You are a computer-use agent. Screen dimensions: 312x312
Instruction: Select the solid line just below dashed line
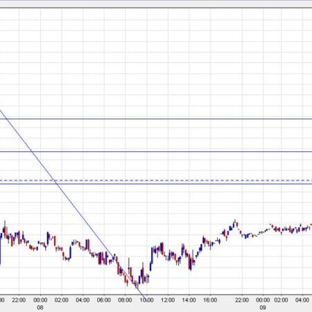coord(156,184)
